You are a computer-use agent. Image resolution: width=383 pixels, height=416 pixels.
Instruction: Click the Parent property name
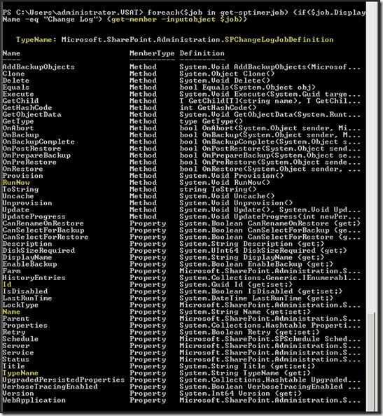[x=16, y=319]
